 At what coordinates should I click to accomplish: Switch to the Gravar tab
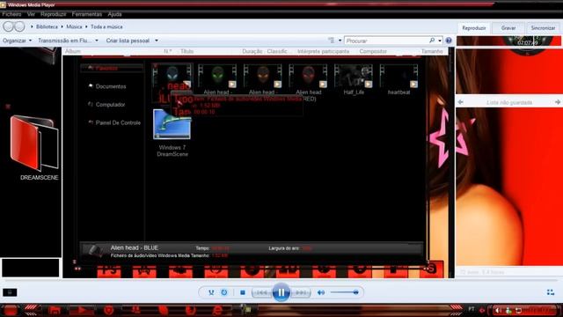[x=508, y=27]
